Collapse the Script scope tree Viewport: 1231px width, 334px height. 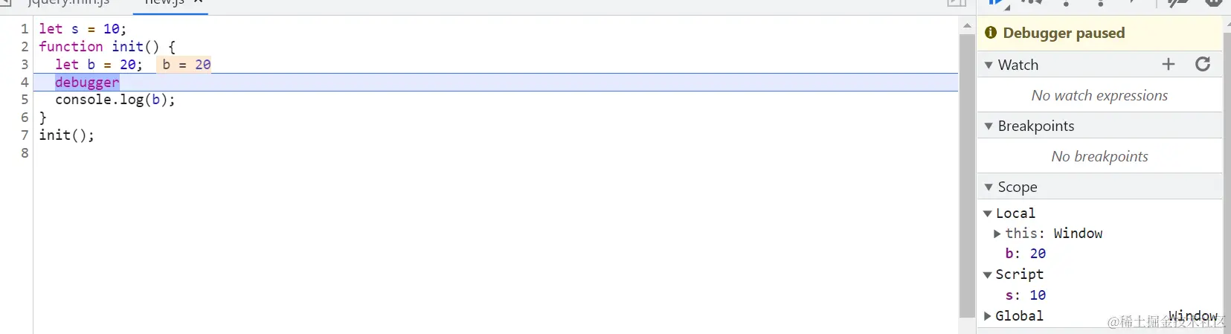(988, 275)
